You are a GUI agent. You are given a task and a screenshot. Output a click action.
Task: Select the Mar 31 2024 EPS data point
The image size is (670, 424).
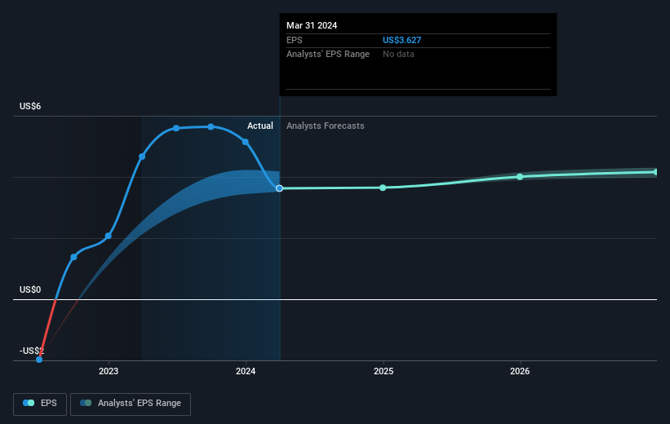(279, 188)
